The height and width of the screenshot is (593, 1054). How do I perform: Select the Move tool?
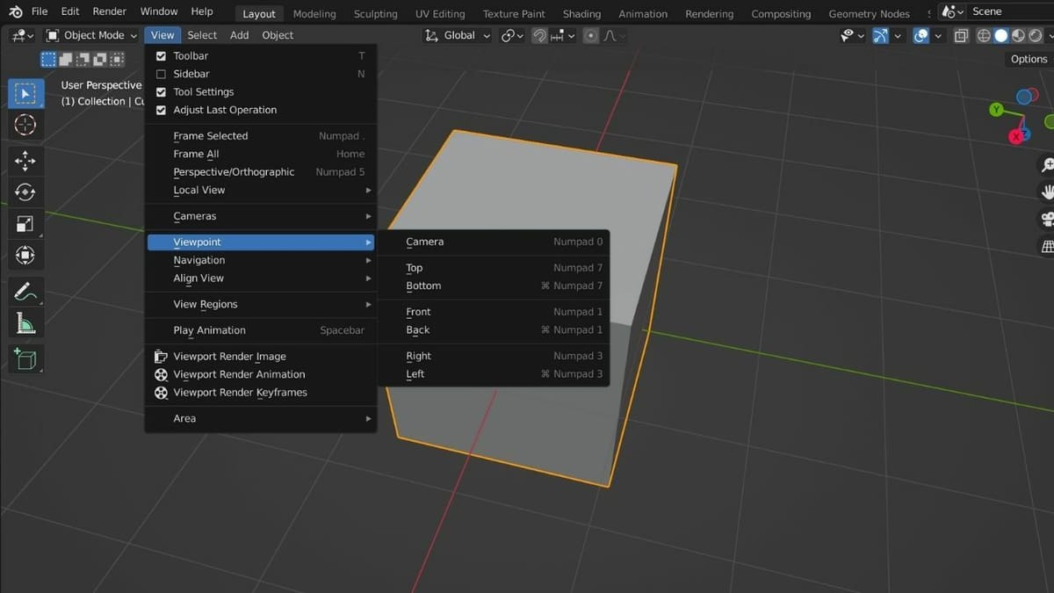pyautogui.click(x=25, y=160)
